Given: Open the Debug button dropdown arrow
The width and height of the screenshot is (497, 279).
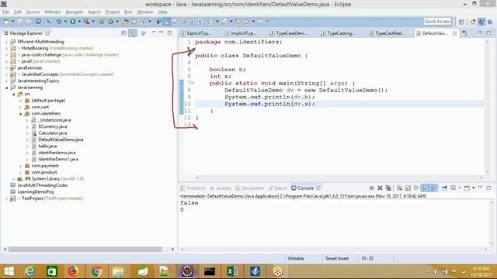Looking at the screenshot, I should [65, 22].
